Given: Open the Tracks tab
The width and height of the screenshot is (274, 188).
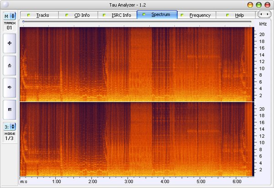Looking at the screenshot, I should [x=39, y=15].
